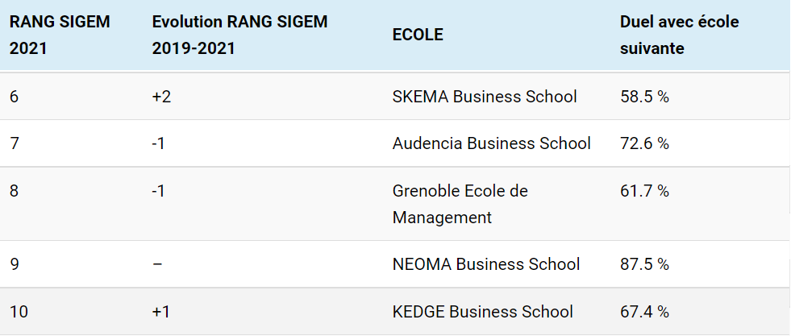Click the Duel avec école suivante header
This screenshot has height=336, width=791.
[x=679, y=35]
